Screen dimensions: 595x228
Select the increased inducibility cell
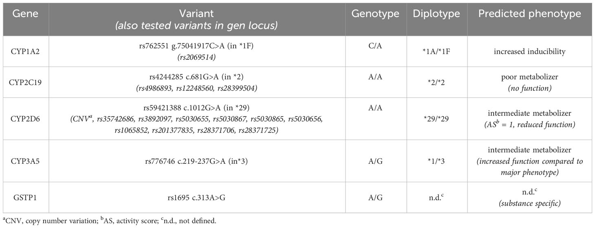[x=530, y=52]
